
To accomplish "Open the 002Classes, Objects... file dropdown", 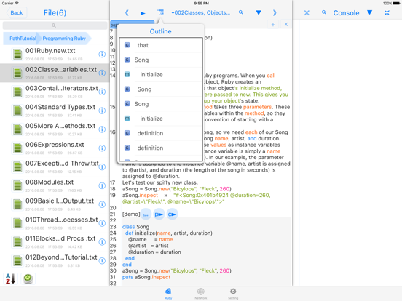I will [201, 12].
